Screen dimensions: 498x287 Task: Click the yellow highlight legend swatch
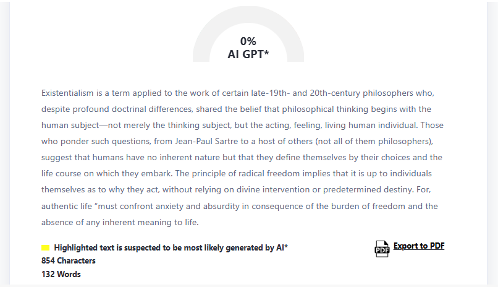tap(46, 248)
